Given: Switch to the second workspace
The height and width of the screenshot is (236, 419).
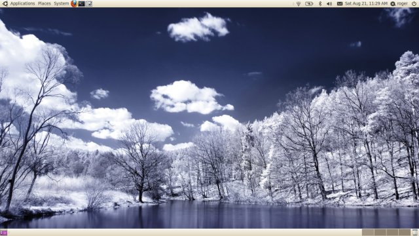Looking at the screenshot, I should [380, 232].
